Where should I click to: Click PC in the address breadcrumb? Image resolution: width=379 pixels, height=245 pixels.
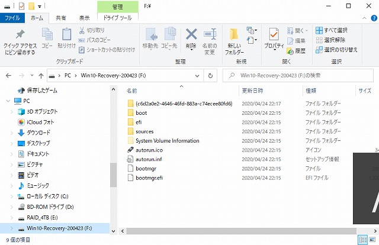point(68,75)
